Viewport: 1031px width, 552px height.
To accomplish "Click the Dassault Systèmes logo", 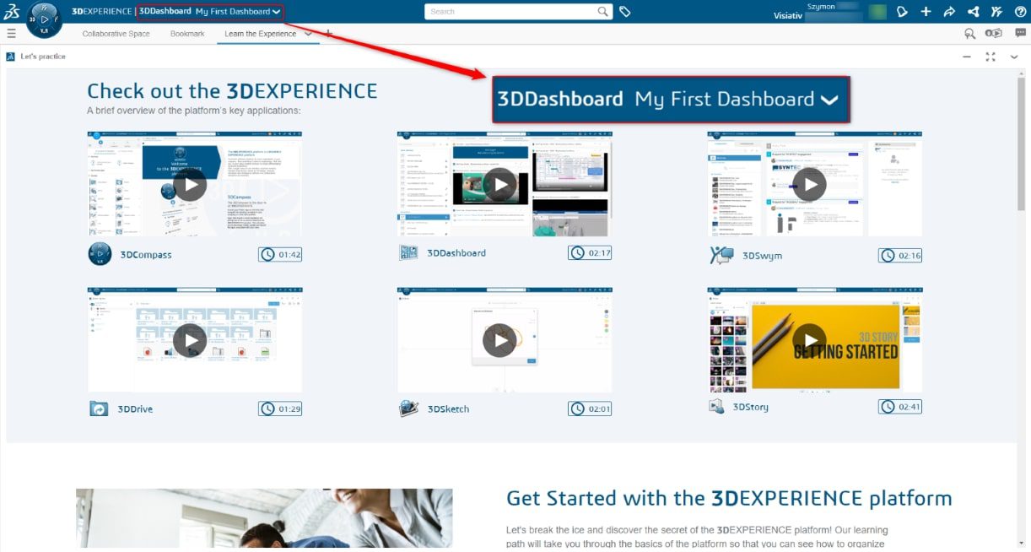I will 11,11.
